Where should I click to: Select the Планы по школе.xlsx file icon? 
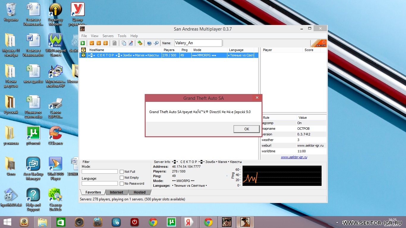coord(33,107)
